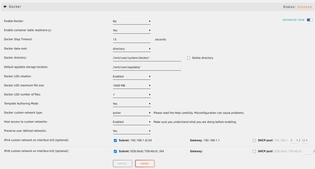Viewport: 315px width, 169px height.
Task: Open Preserve user defined networks dropdown
Action: (132, 131)
